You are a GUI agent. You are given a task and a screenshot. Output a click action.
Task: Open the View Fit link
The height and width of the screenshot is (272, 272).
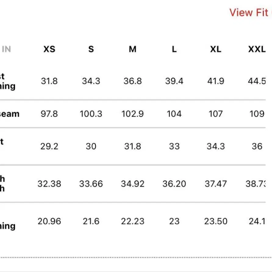click(x=250, y=13)
